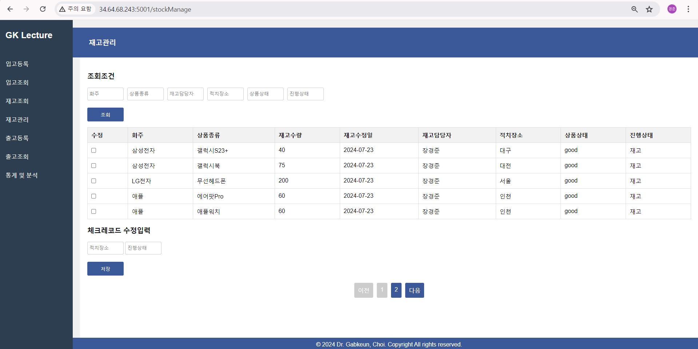Image resolution: width=698 pixels, height=349 pixels.
Task: Go back with the browser back arrow
Action: [10, 9]
